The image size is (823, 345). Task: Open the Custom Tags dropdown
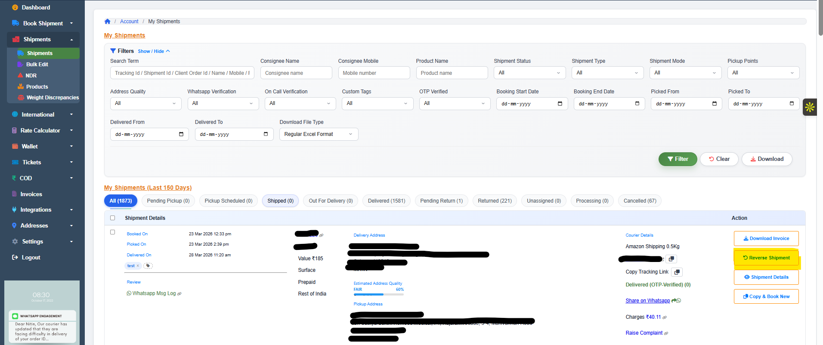[377, 103]
